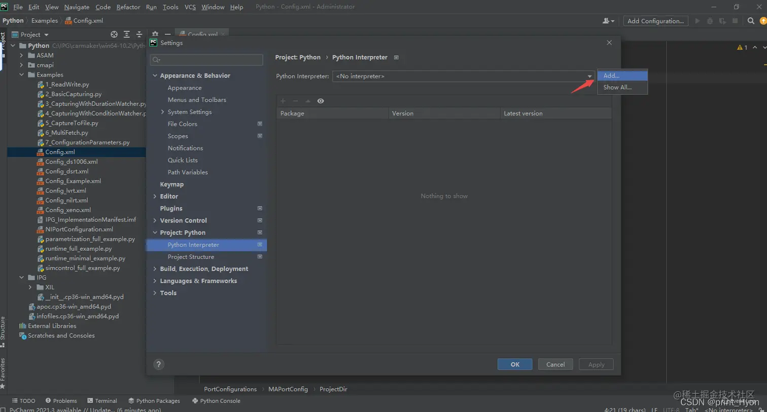
Task: Click the Add Configuration... button
Action: point(655,21)
